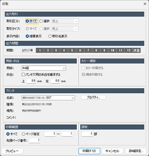This screenshot has height=156, width=149.
Task: Pick month 6 in period bar
Action: 80,50
